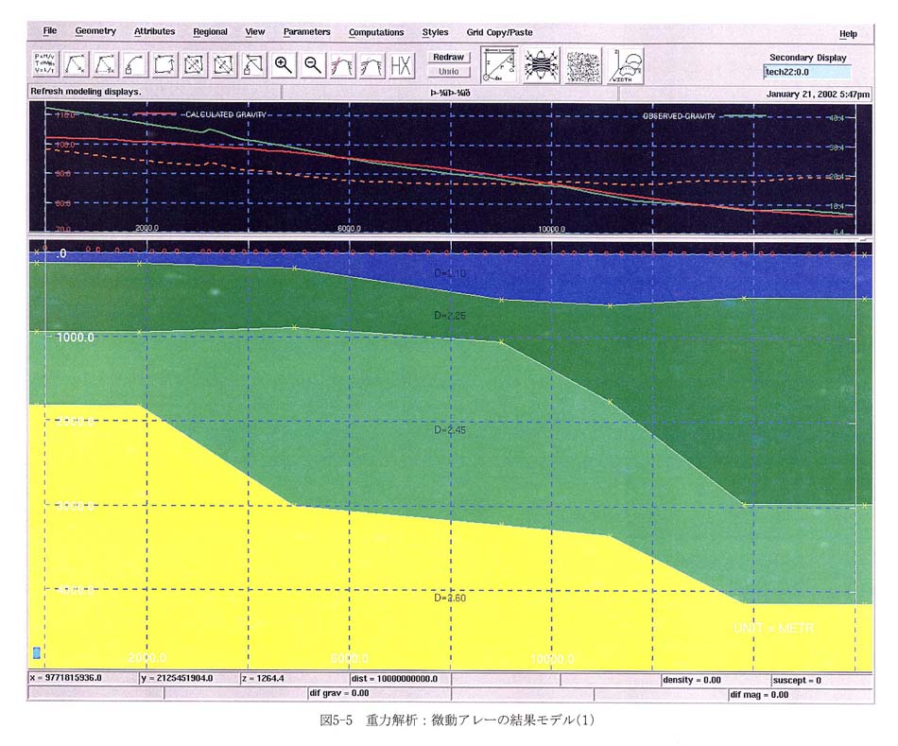898x746 pixels.
Task: Open the Geometry menu
Action: click(x=95, y=31)
